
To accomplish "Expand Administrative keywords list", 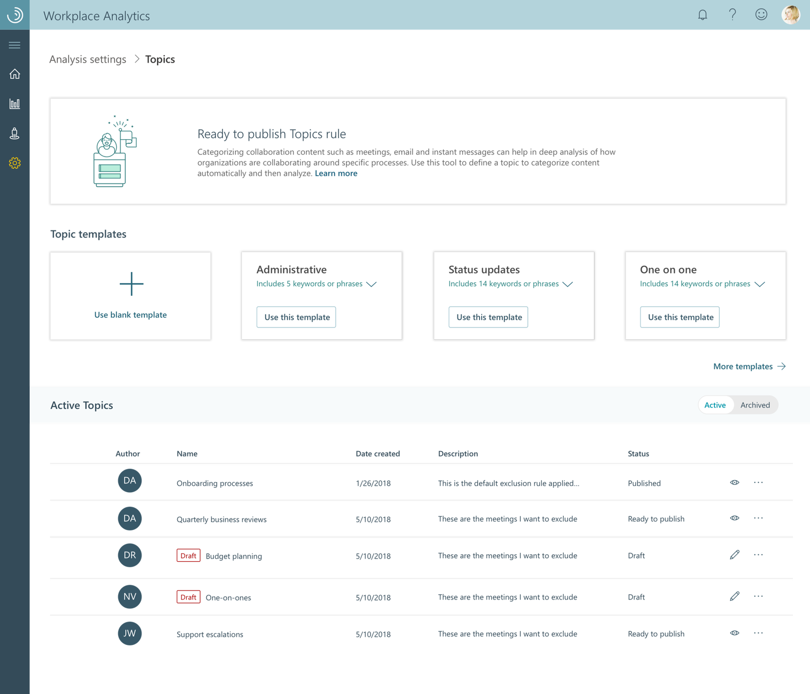I will tap(372, 284).
